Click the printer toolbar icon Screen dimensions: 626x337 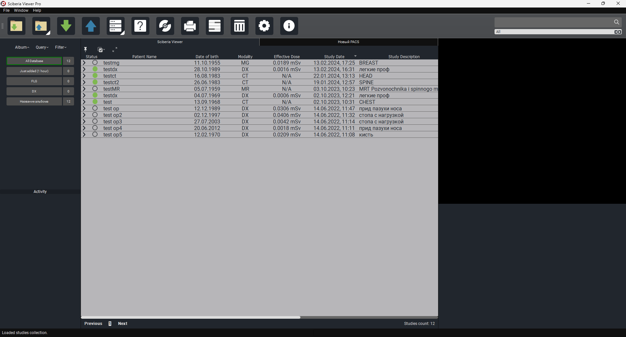pyautogui.click(x=190, y=26)
